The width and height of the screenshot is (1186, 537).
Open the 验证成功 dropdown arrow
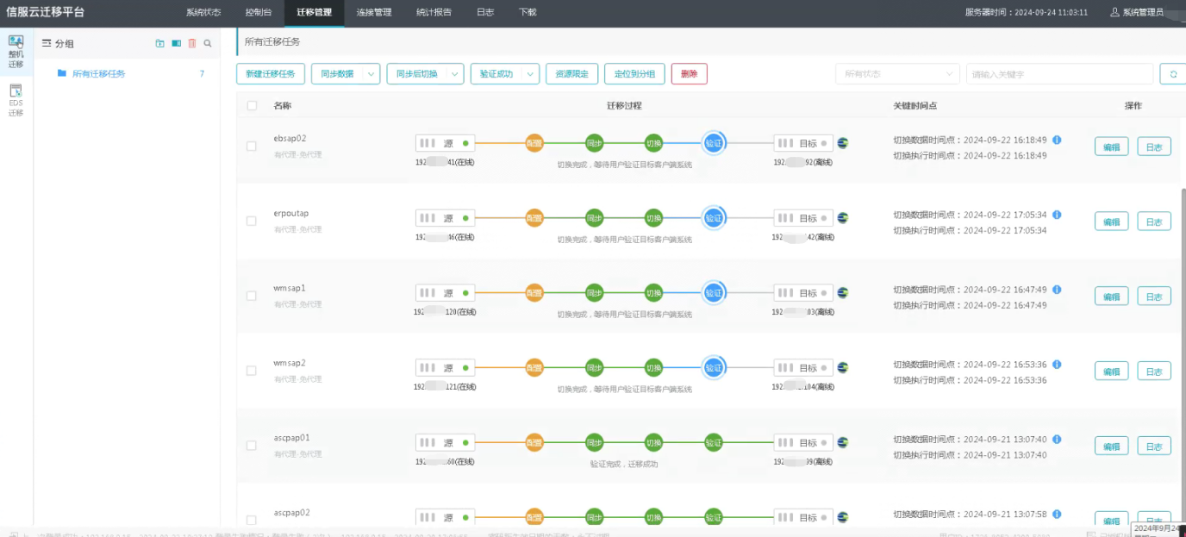530,74
